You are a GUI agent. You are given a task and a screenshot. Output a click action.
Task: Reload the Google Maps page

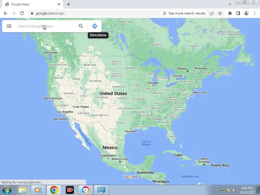[22, 13]
